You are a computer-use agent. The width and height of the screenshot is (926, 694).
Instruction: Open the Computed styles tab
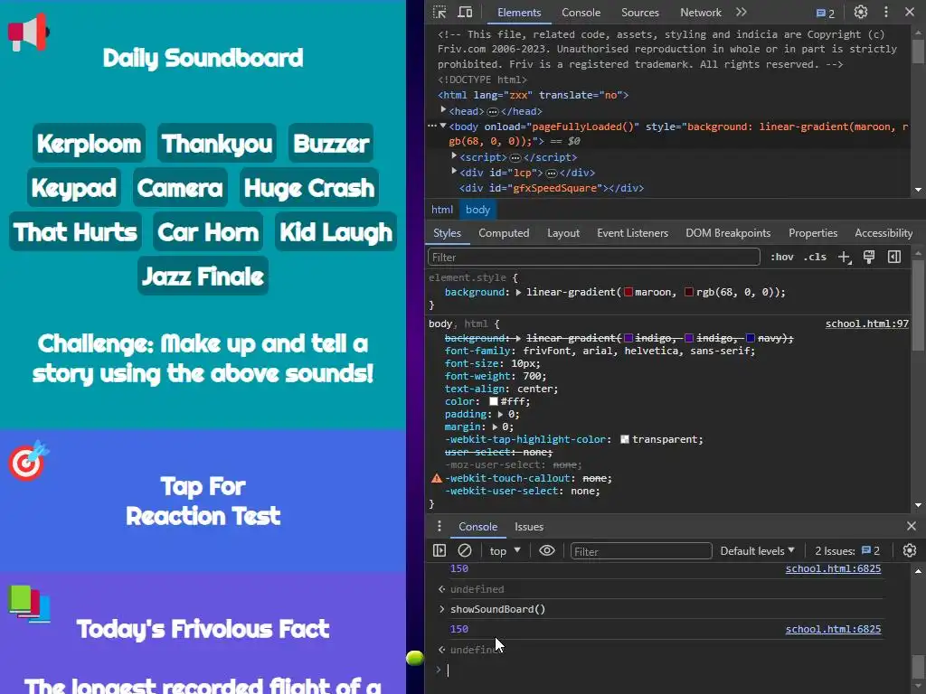[x=504, y=233]
